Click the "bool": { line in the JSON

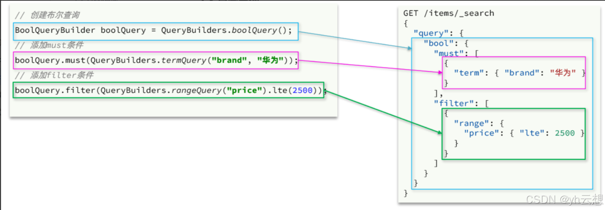coord(446,43)
